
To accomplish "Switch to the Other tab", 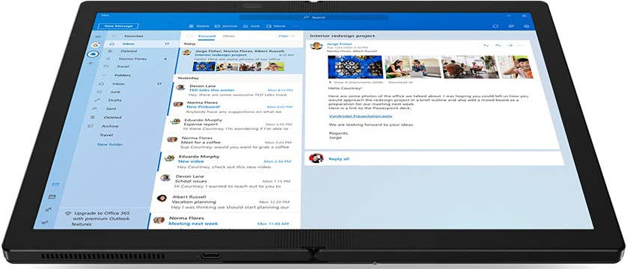I will [229, 37].
